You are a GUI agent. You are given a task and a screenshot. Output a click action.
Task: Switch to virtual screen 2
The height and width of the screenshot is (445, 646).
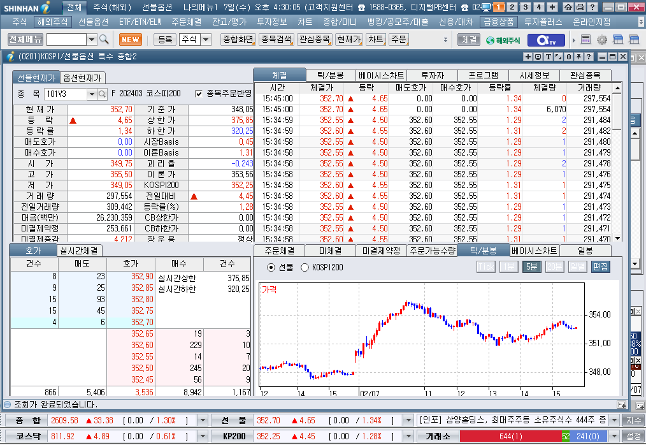click(512, 7)
